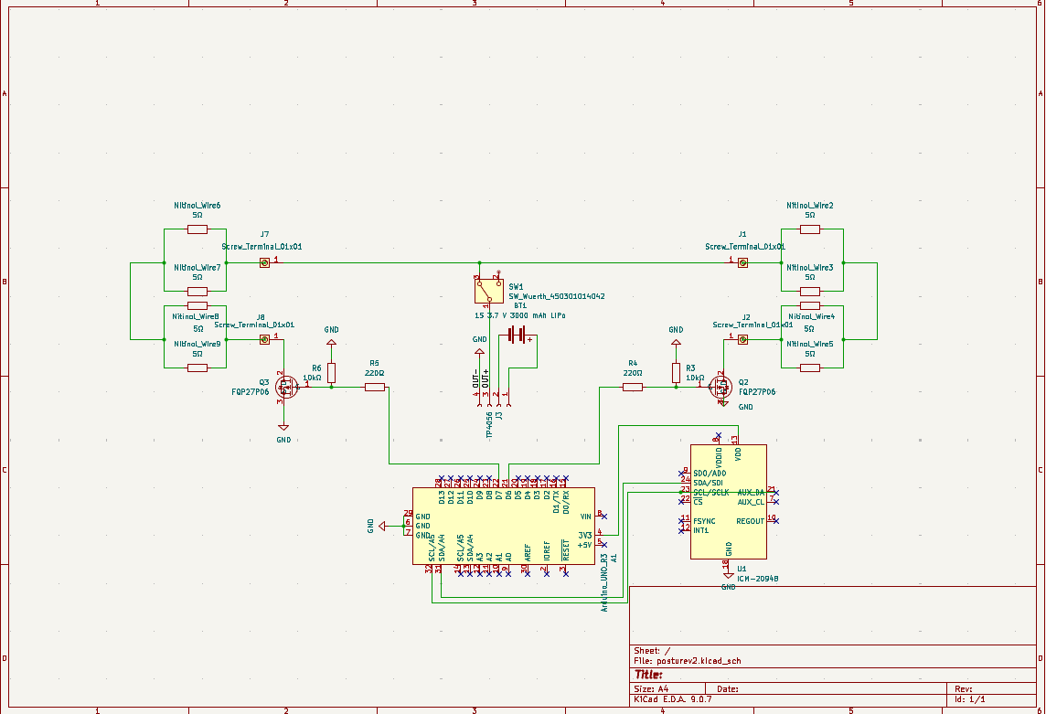Click the AREF pin label on Arduino
The width and height of the screenshot is (1046, 714).
528,552
